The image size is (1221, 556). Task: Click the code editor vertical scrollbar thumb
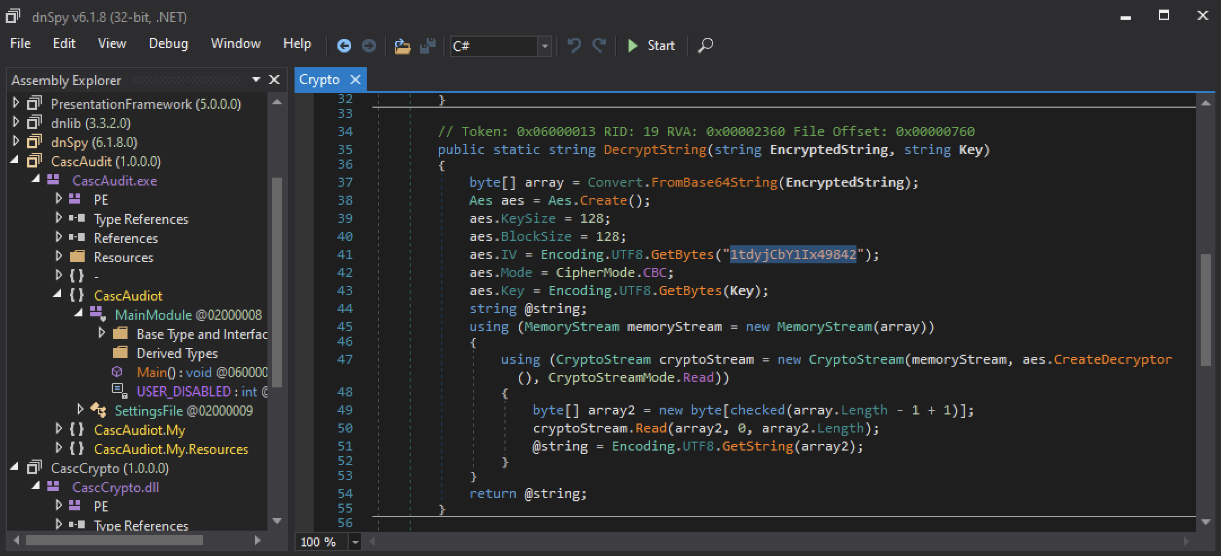tap(1205, 310)
